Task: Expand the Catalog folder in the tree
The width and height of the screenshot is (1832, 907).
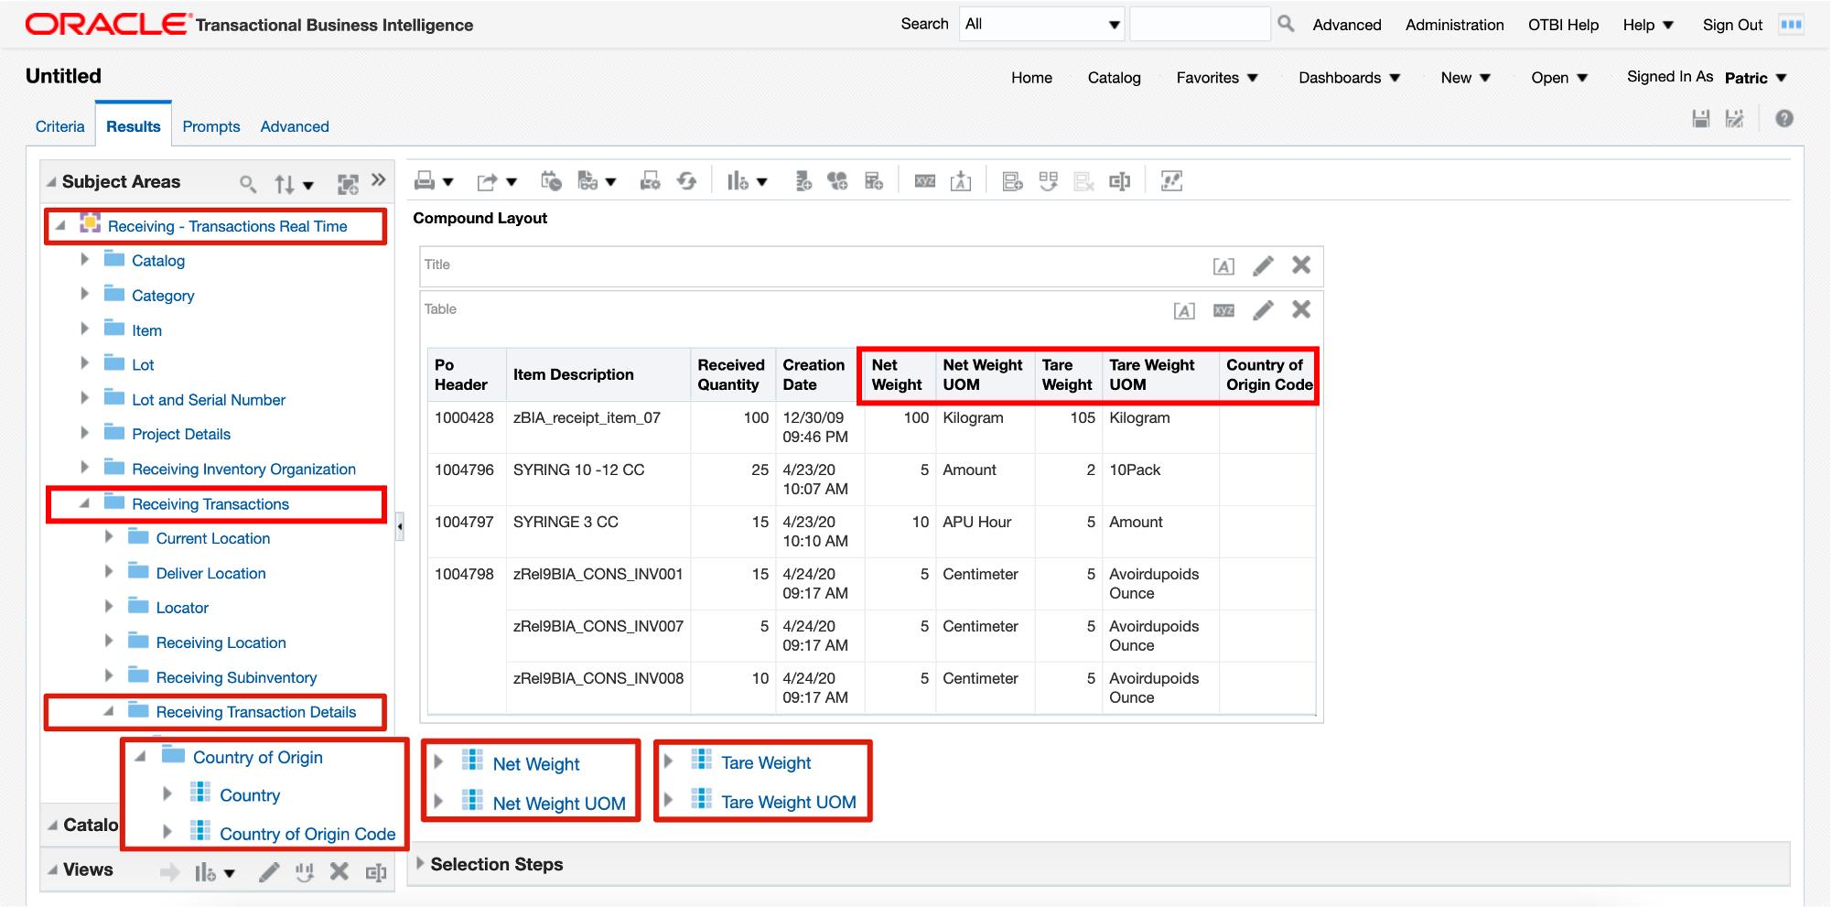Action: (x=85, y=259)
